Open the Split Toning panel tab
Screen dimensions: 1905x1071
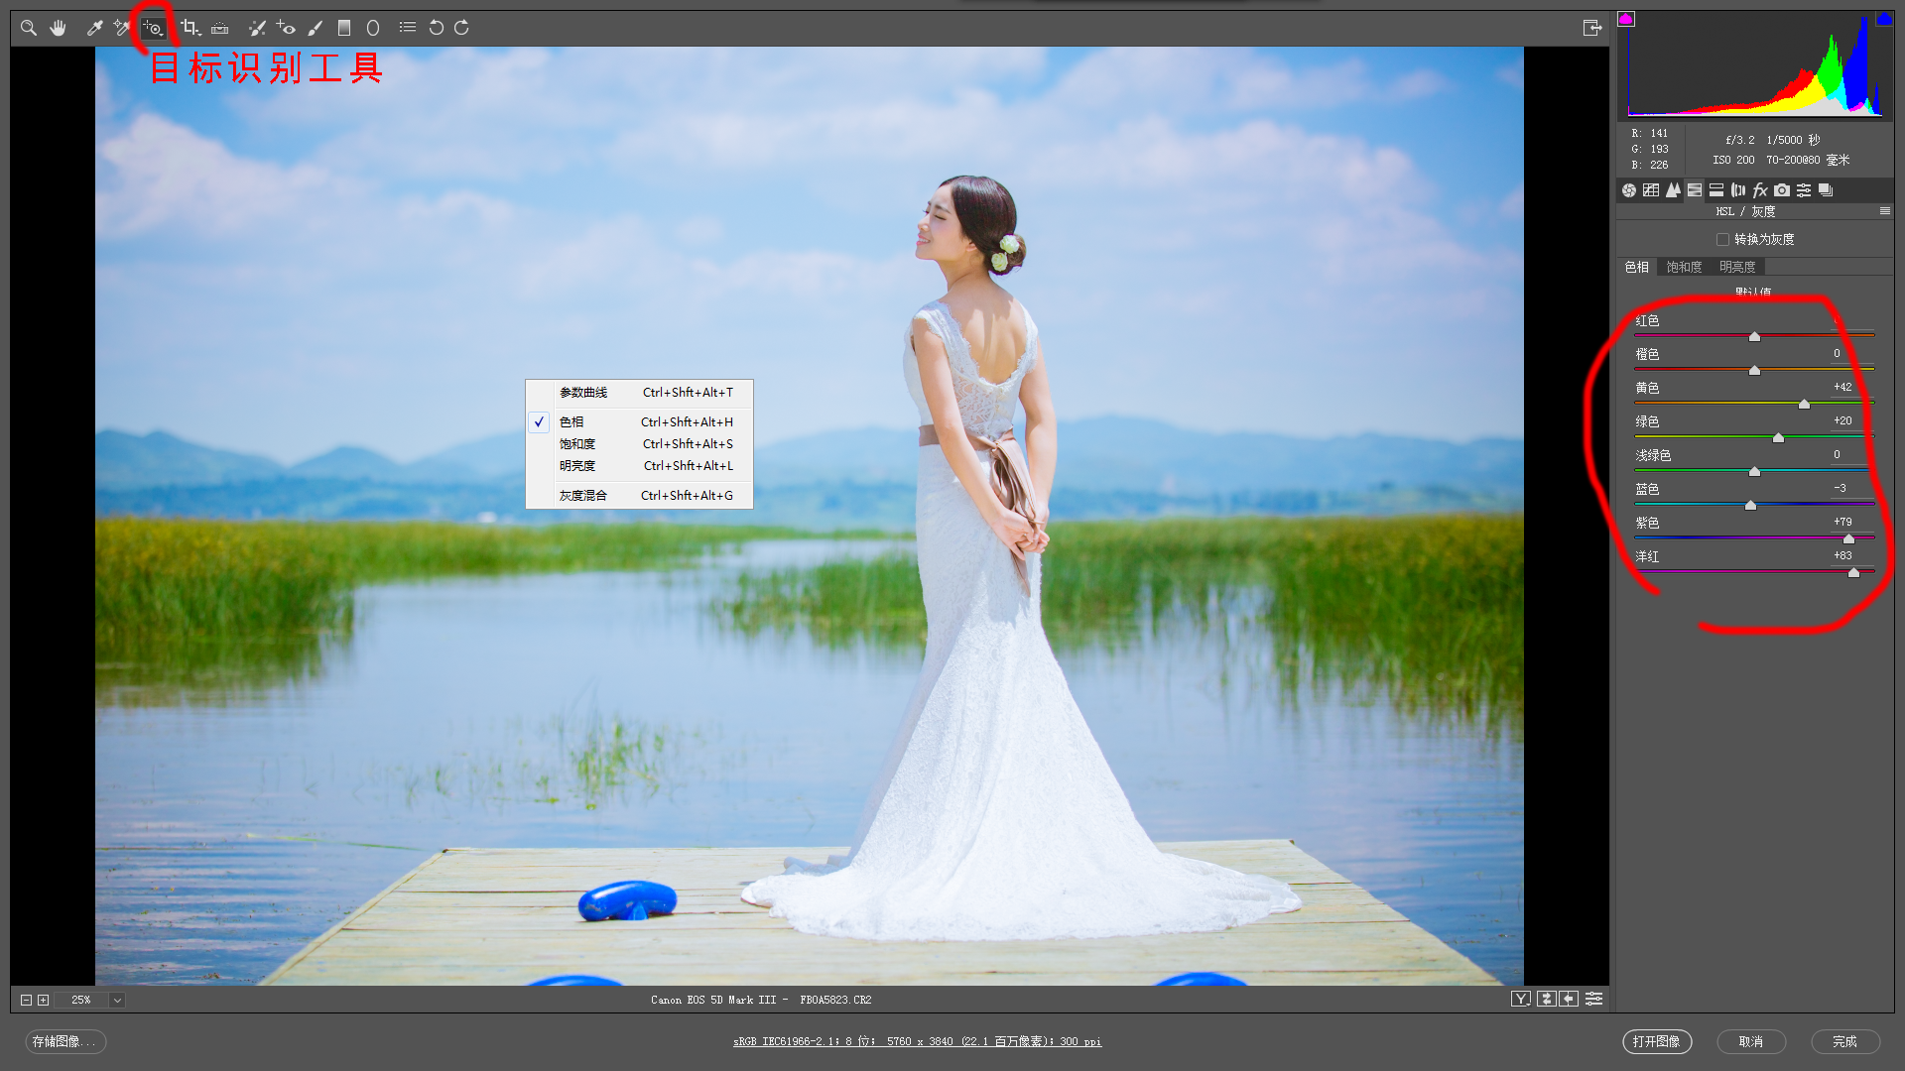tap(1716, 190)
